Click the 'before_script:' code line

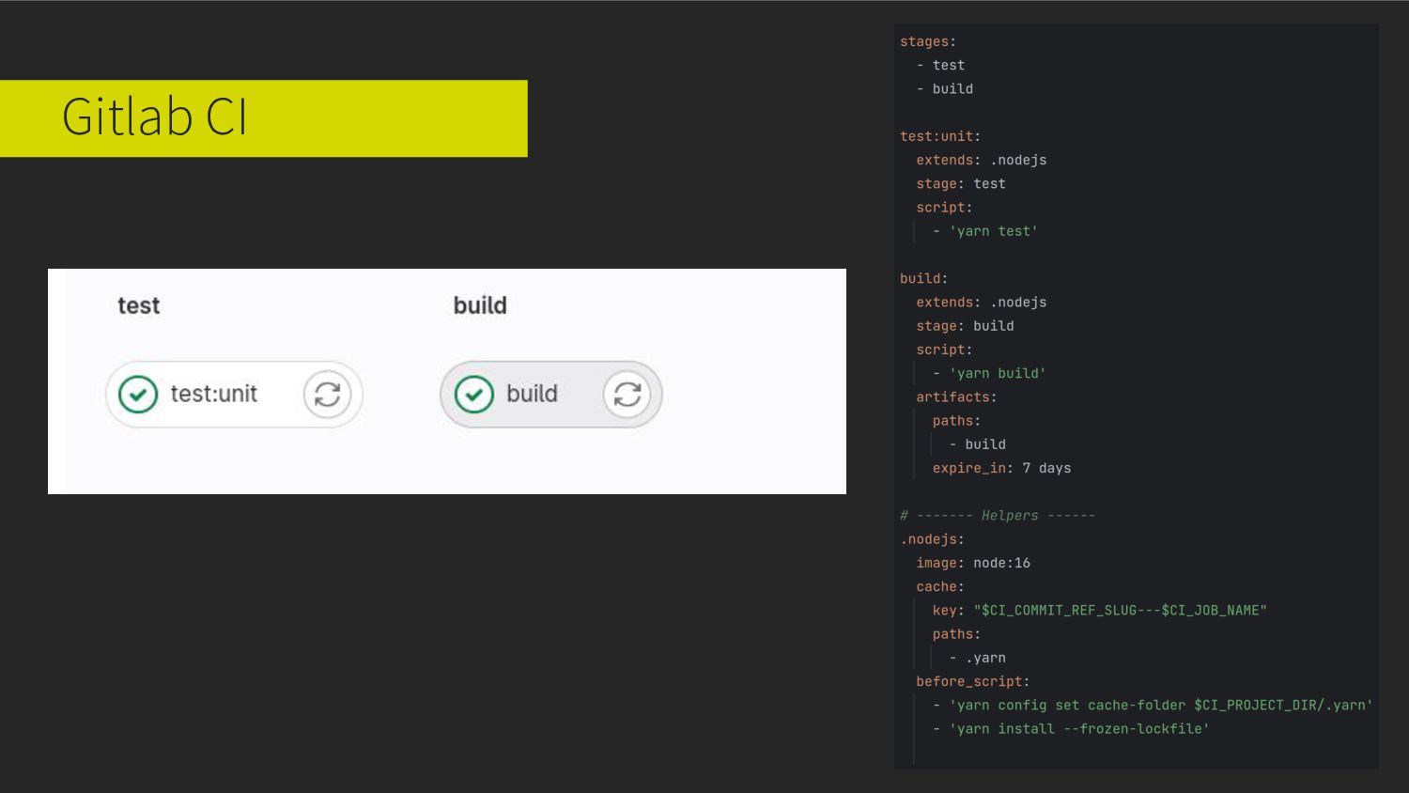(x=973, y=681)
